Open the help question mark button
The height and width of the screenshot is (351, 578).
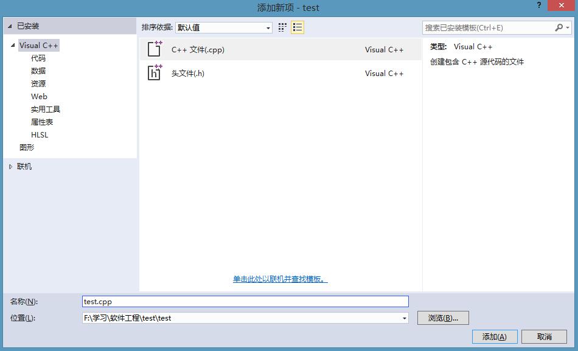click(539, 5)
